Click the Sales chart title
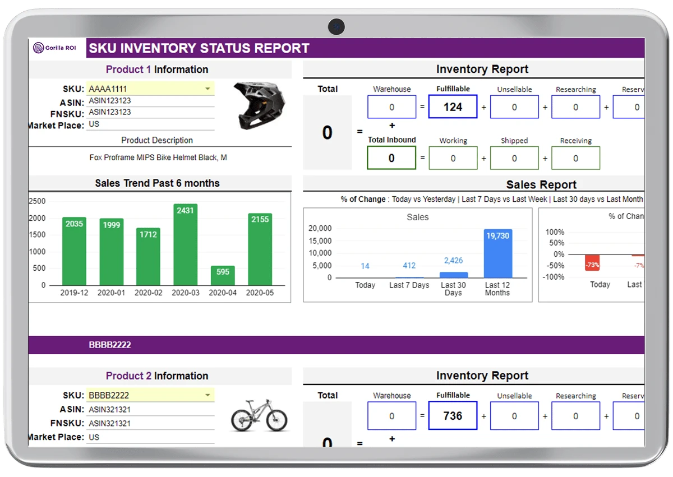 (417, 217)
